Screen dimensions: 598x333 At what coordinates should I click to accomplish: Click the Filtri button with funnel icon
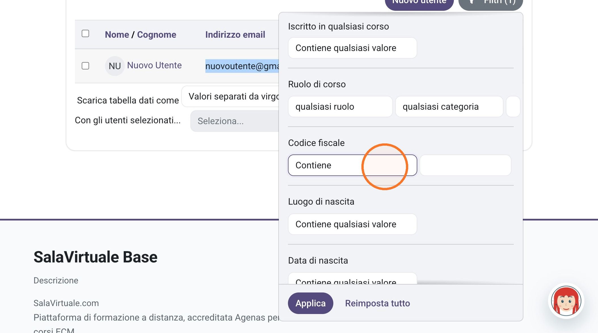pyautogui.click(x=491, y=3)
